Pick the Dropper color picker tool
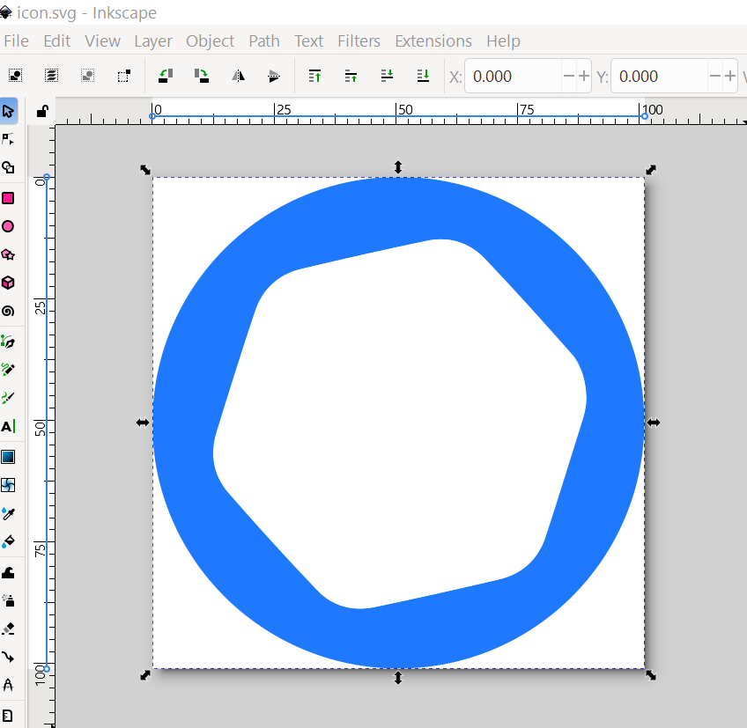Image resolution: width=747 pixels, height=728 pixels. point(8,512)
